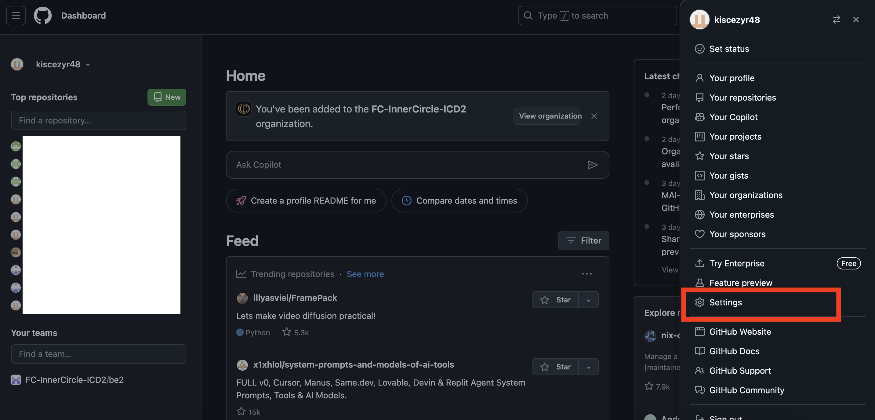
Task: Click kiscezyr48 avatar in user menu
Action: click(x=699, y=20)
